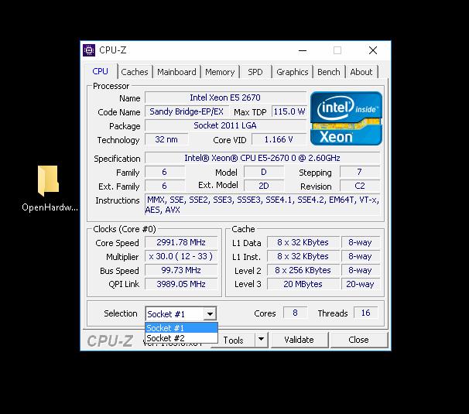Click the Revision value 'C2'
This screenshot has height=414, width=469.
coord(360,186)
